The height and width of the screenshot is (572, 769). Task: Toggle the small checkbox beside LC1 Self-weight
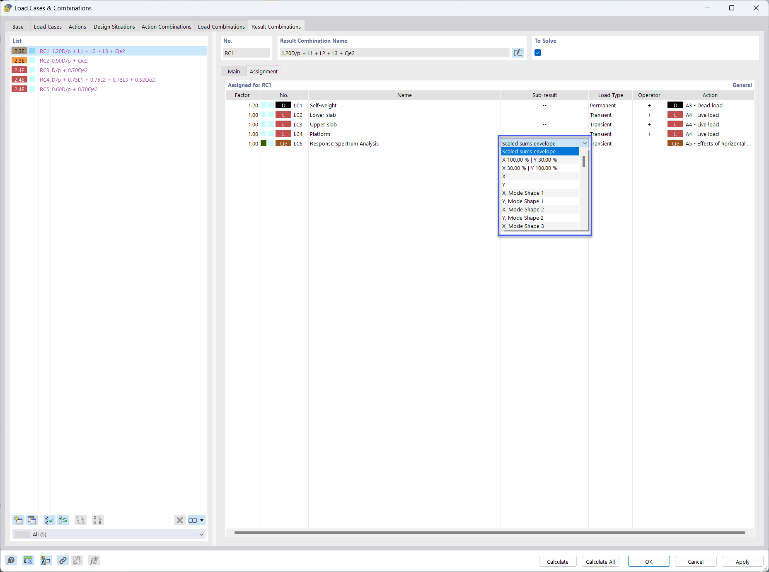[271, 105]
